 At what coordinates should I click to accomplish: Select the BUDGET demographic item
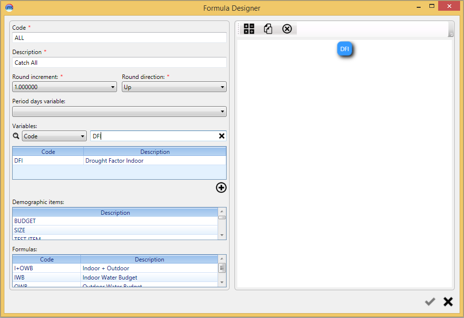(x=115, y=221)
